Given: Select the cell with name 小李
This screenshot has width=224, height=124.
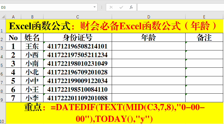Looking at the screenshot, I should [x=32, y=98].
